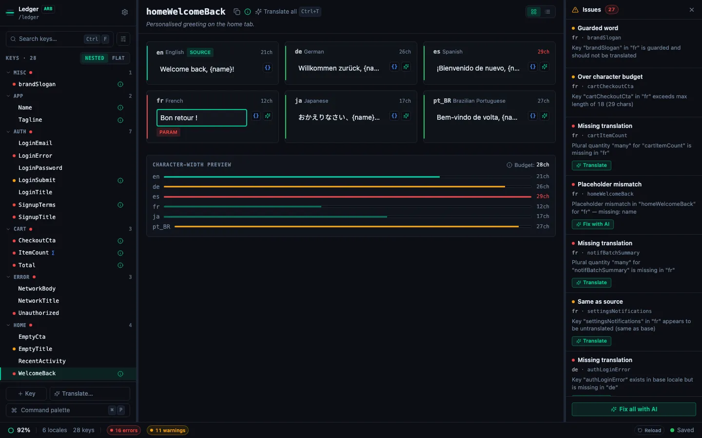AI translate the German card

pos(406,67)
